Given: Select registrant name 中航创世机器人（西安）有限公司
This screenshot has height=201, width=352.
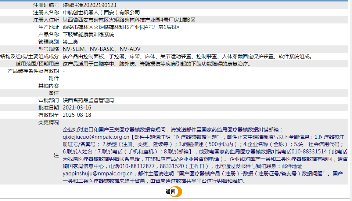Looking at the screenshot, I should pos(101,12).
